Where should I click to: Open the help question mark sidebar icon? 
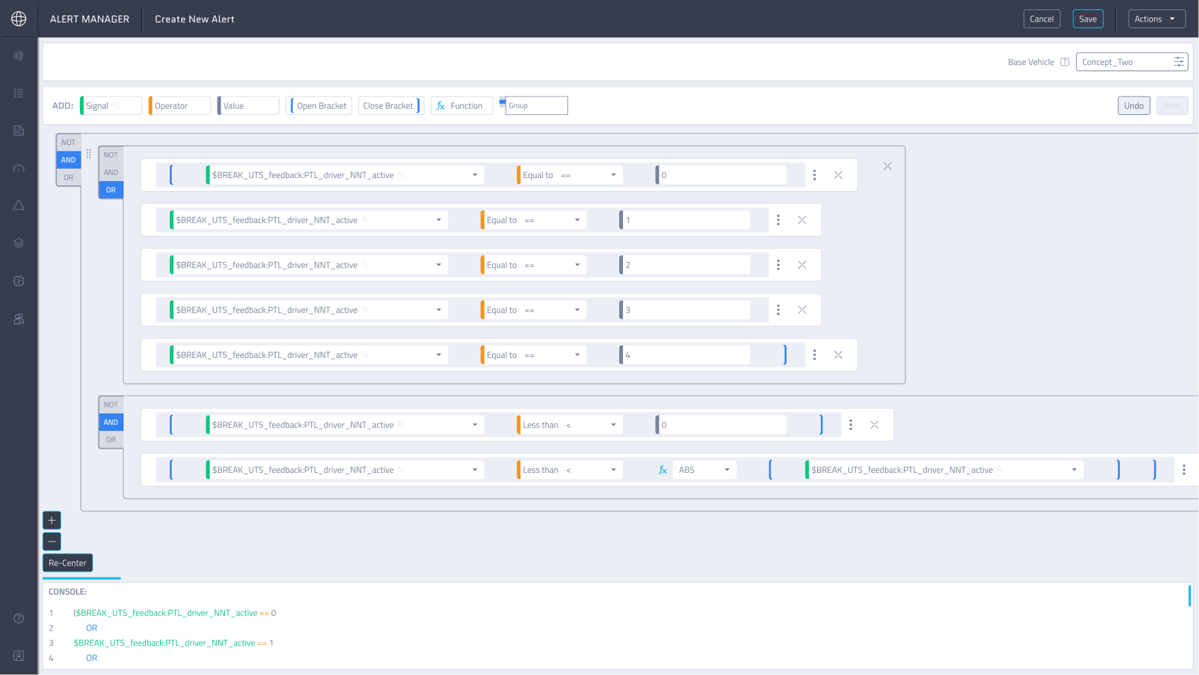pos(19,618)
